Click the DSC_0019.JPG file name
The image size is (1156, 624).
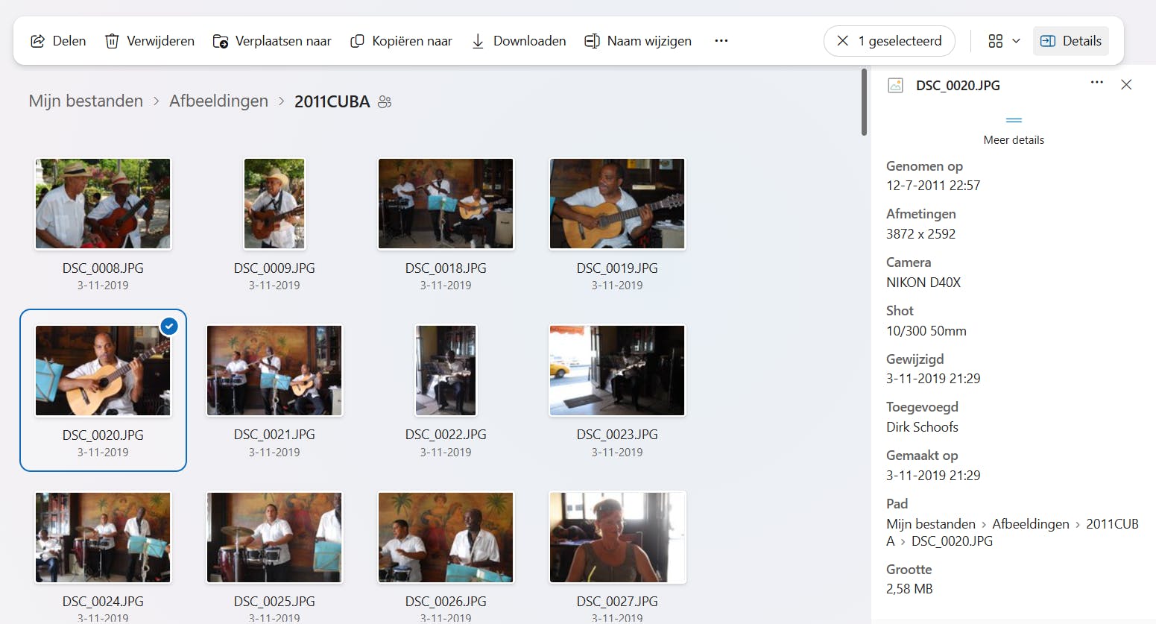tap(617, 268)
